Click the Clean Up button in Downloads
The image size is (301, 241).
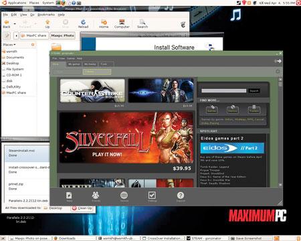(x=82, y=208)
